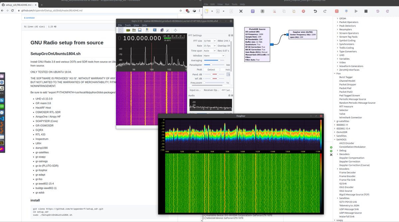Click GRC redo arrow icon

click(325, 11)
